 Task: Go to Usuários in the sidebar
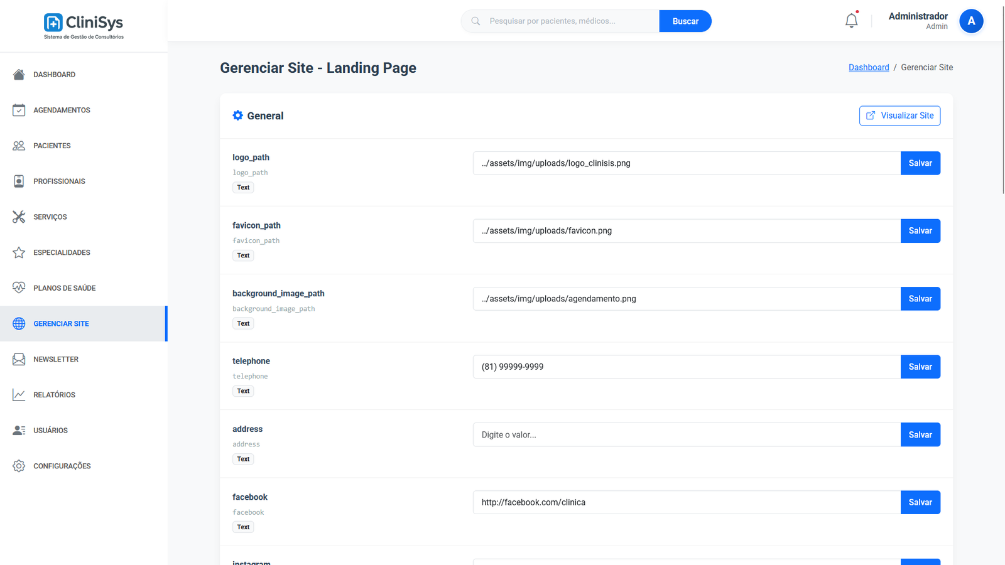[50, 431]
